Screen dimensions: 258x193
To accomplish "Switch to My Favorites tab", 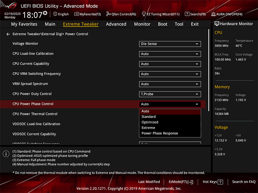I will [x=24, y=24].
